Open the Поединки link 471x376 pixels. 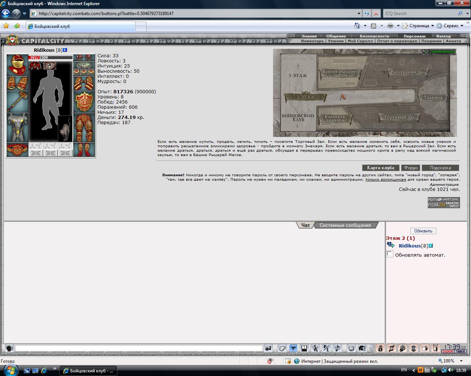431,41
